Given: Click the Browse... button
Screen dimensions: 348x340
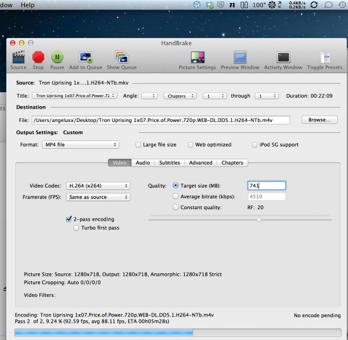Looking at the screenshot, I should click(319, 120).
